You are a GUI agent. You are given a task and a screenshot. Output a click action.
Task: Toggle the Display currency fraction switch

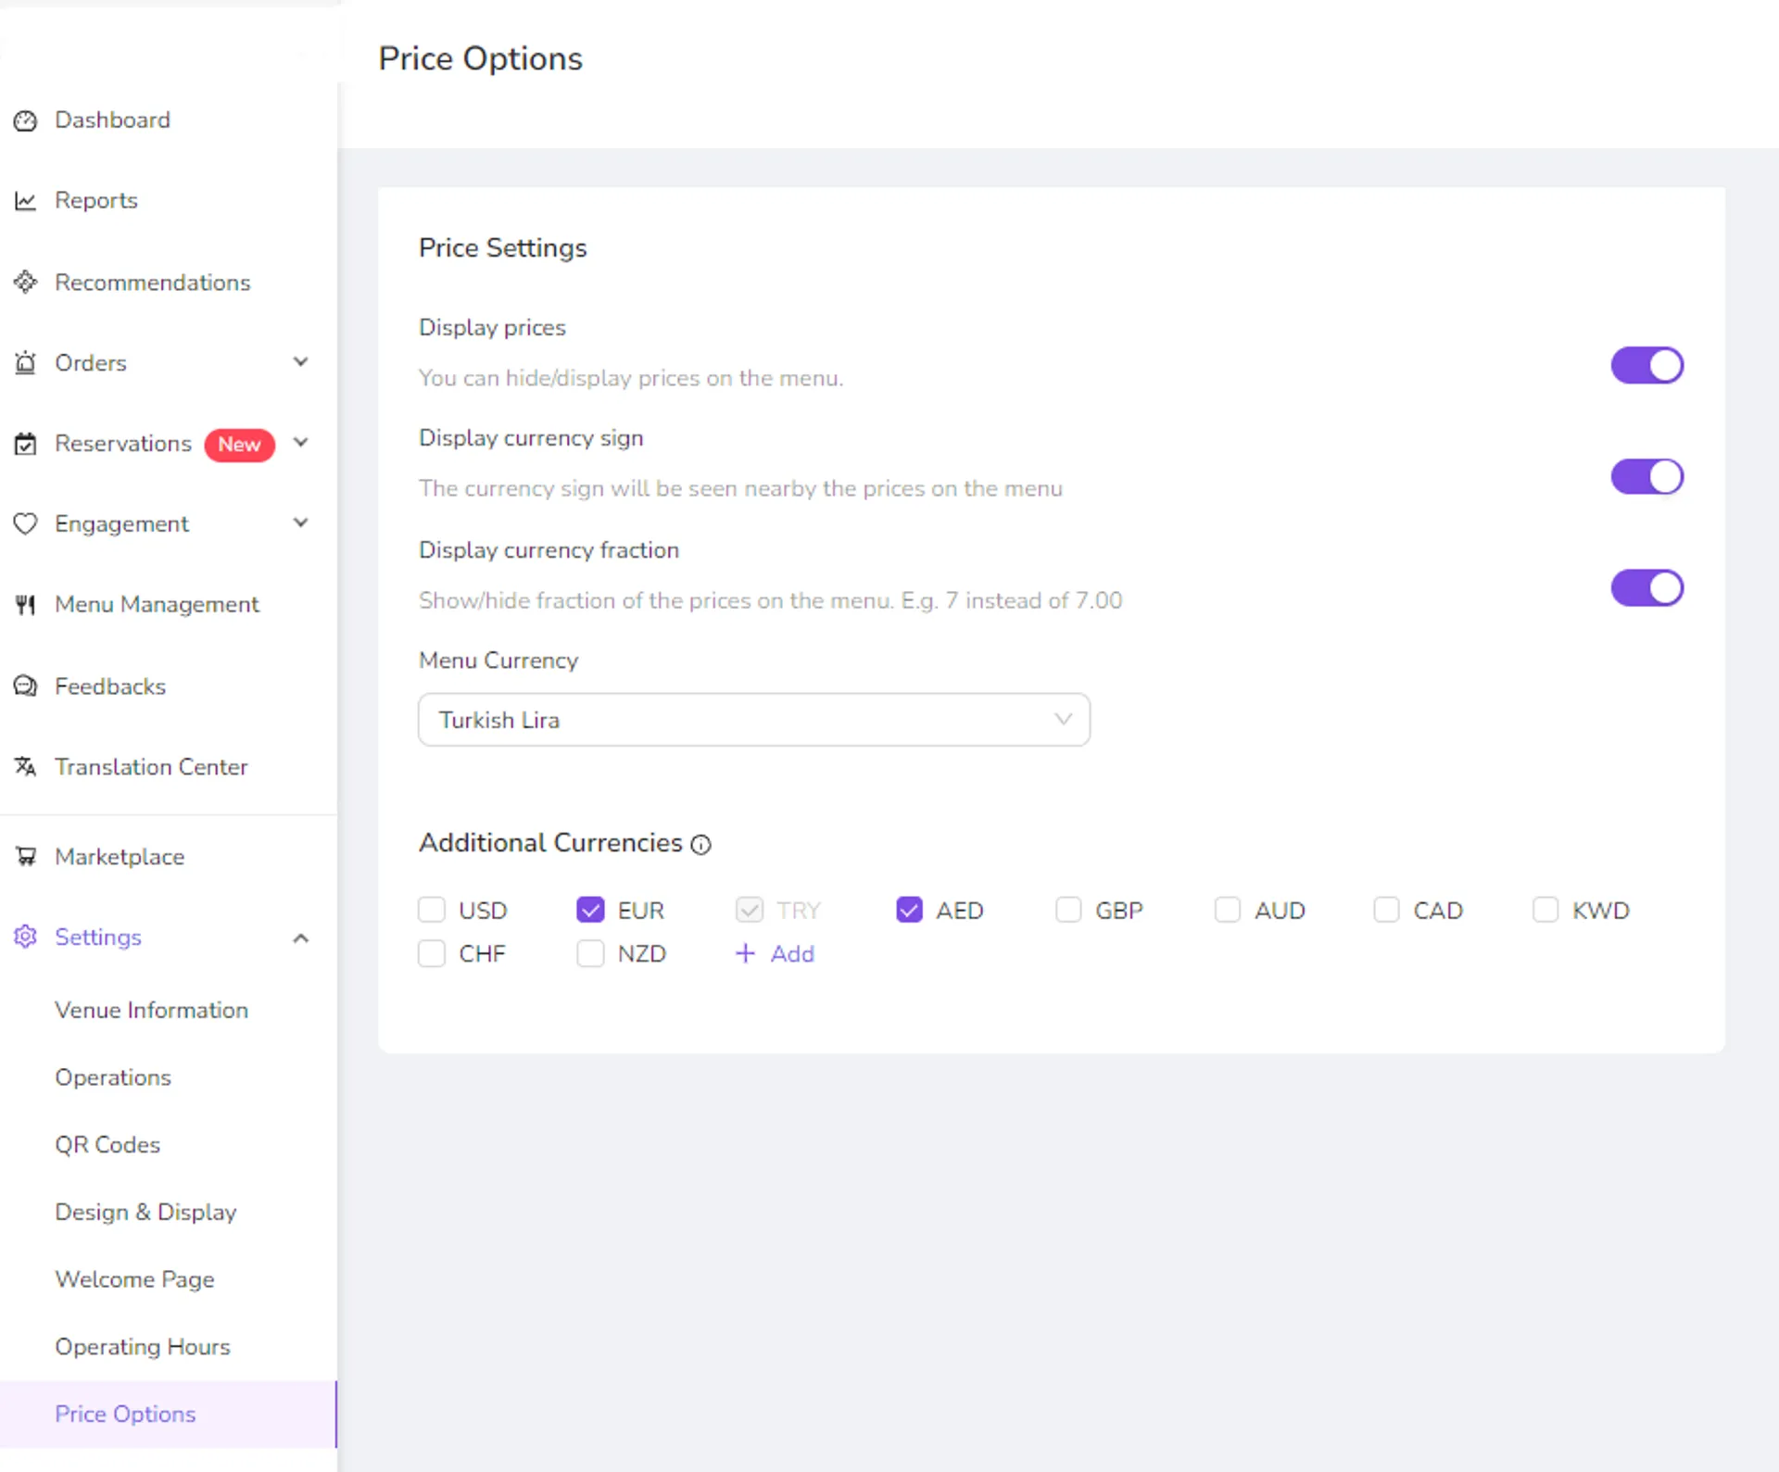1647,588
